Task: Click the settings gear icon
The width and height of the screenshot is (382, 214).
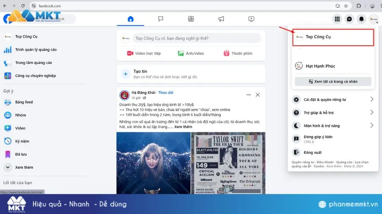Action: click(296, 99)
